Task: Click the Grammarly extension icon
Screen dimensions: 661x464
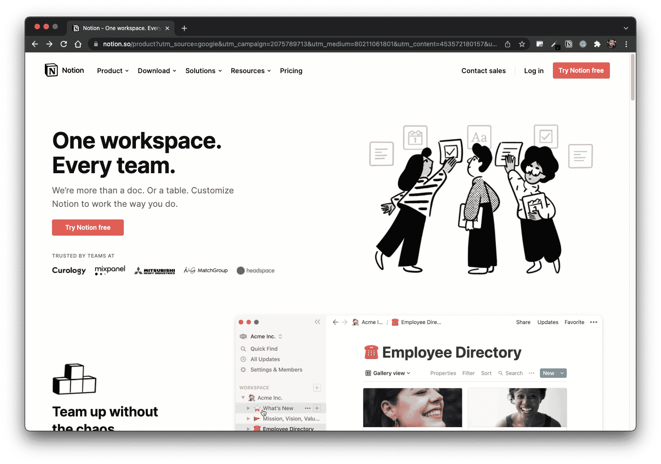Action: point(583,44)
